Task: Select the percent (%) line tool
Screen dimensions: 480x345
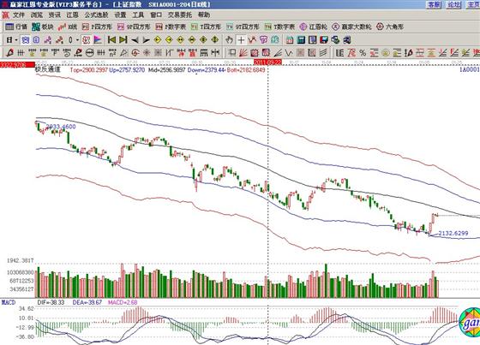Action: [363, 53]
